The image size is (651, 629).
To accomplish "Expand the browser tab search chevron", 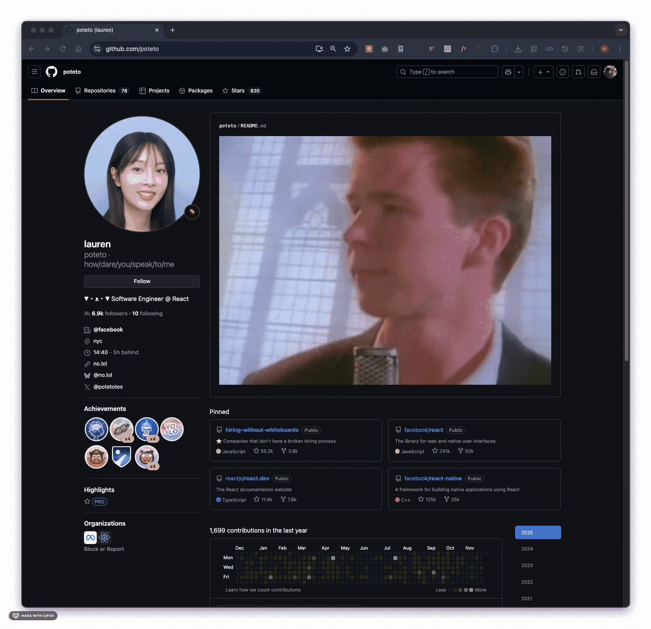I will tap(621, 30).
